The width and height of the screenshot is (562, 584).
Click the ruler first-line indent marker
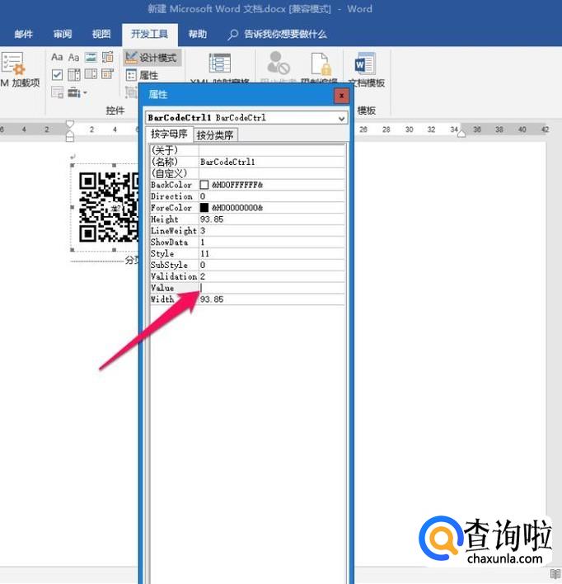tap(69, 125)
